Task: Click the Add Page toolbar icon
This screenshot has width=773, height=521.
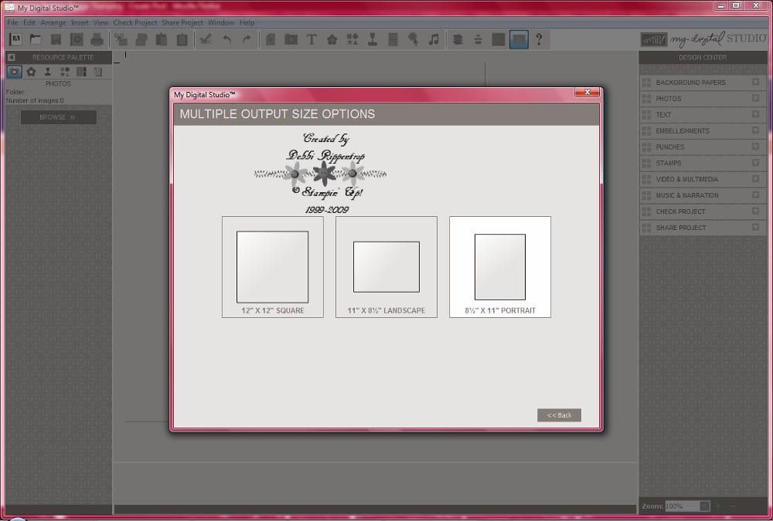Action: 270,39
